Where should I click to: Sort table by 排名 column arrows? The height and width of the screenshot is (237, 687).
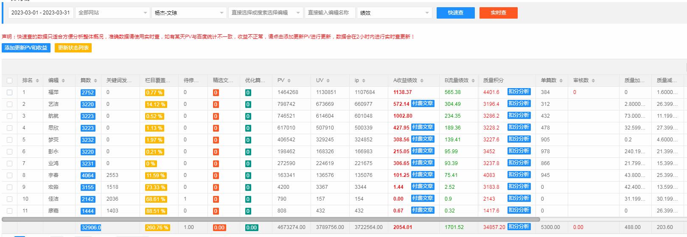37,80
